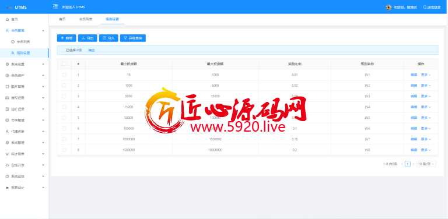The height and width of the screenshot is (219, 448).
Task: Click the 导出 export button
Action: tap(87, 38)
